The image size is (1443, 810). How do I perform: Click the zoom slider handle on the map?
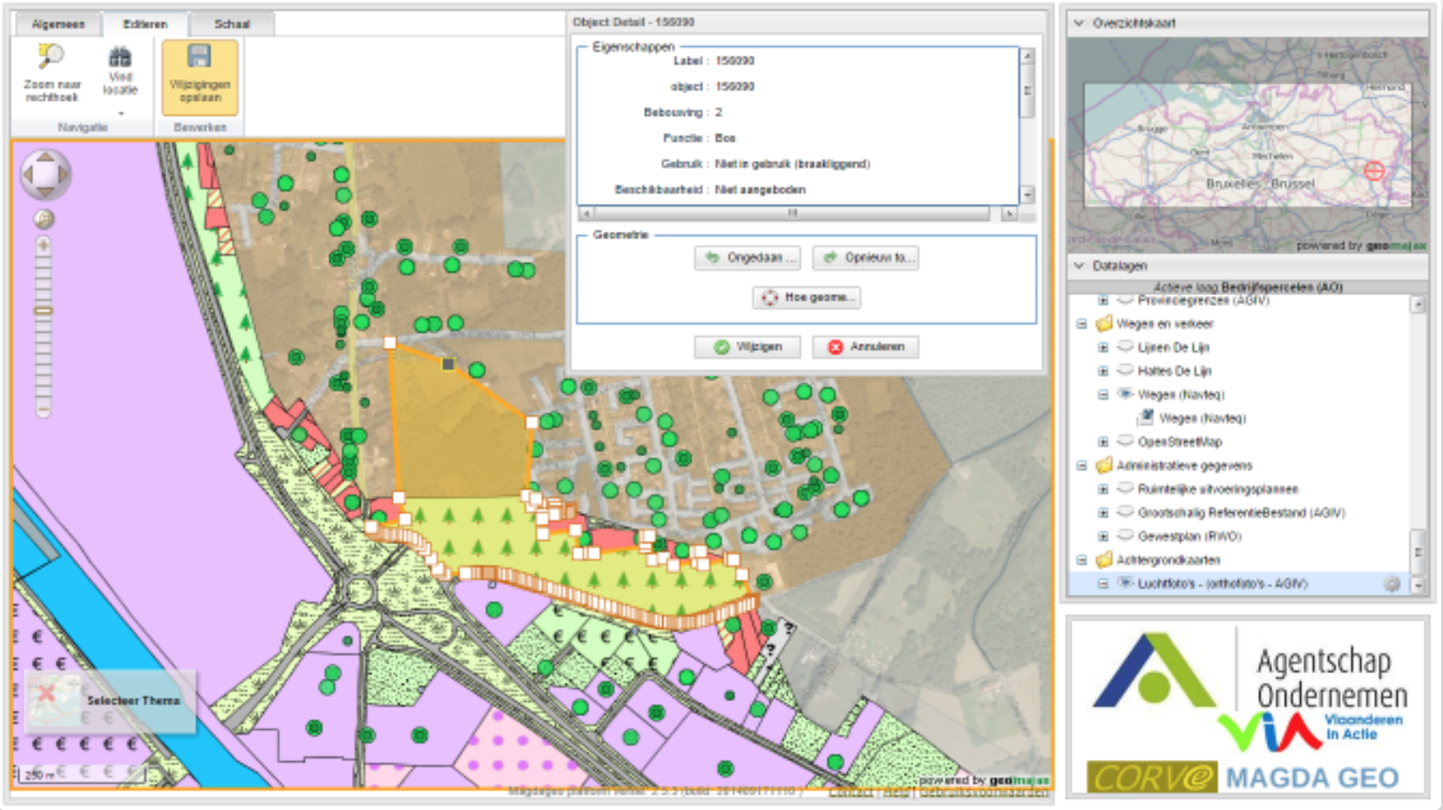[x=44, y=311]
